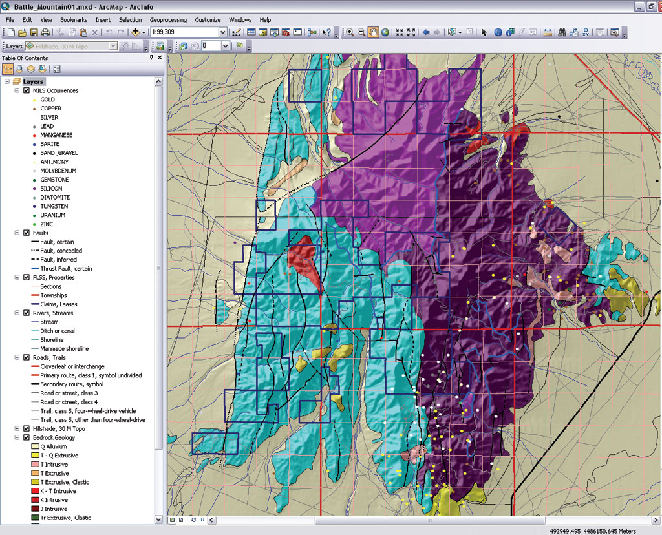
Task: Open the File menu
Action: (x=10, y=20)
